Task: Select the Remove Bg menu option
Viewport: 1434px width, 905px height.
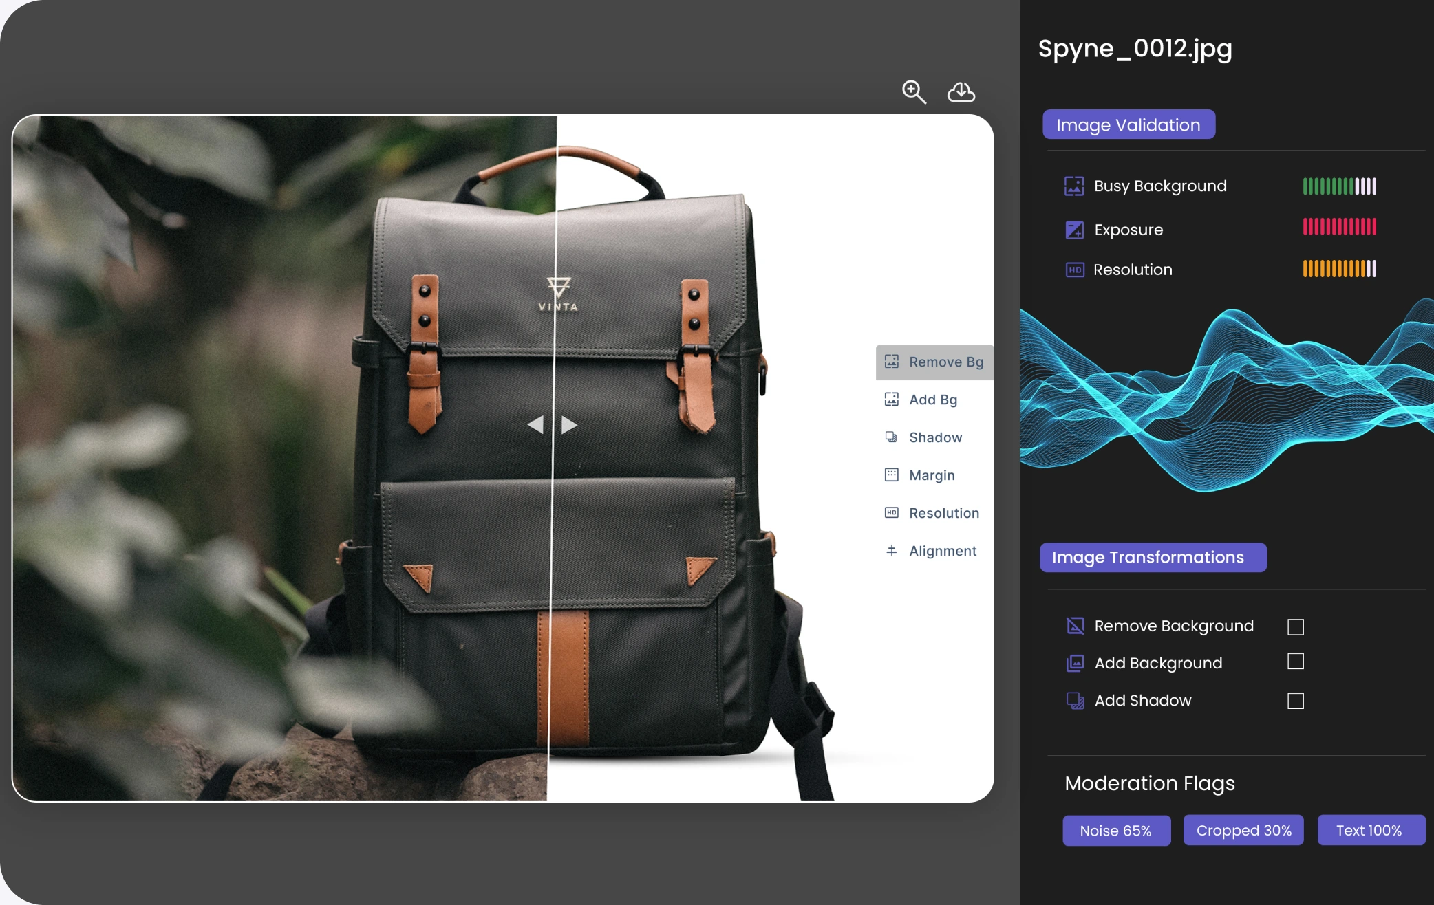Action: 934,362
